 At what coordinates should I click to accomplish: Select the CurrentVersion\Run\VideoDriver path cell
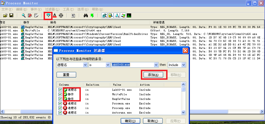tap(98, 34)
